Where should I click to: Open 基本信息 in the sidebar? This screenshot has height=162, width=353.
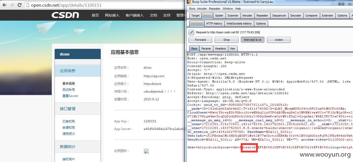(x=69, y=83)
